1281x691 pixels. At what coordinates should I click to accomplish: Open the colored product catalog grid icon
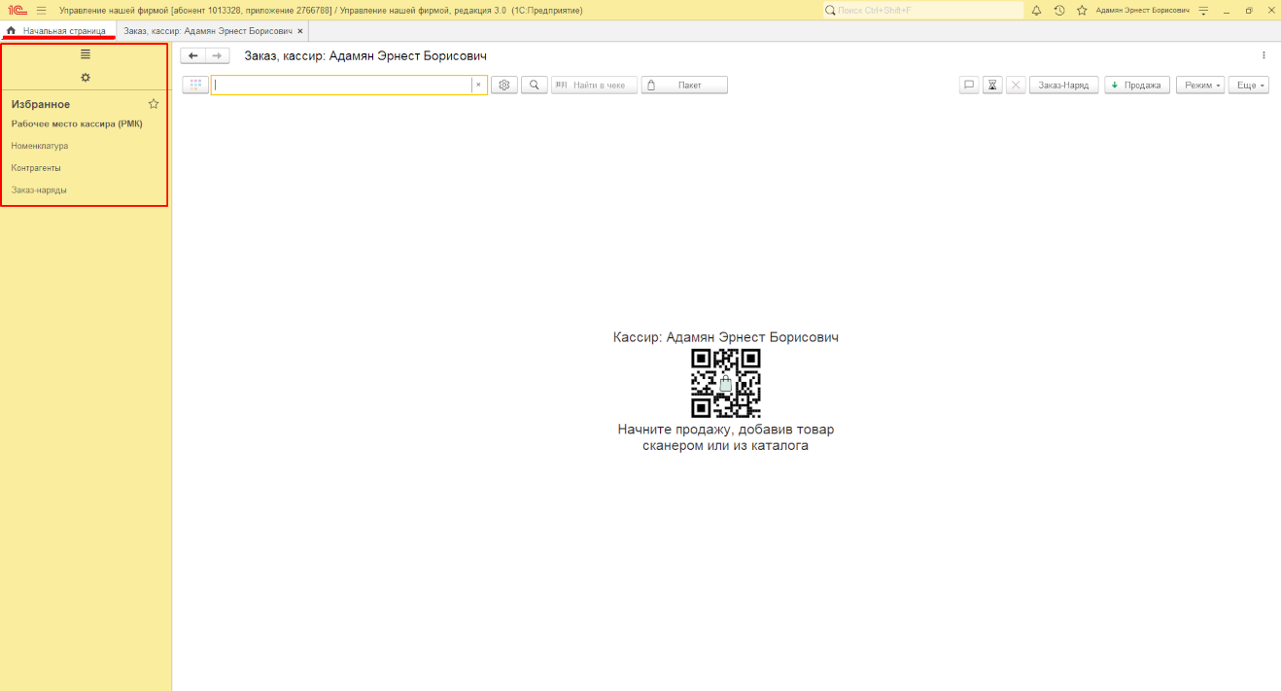tap(195, 86)
